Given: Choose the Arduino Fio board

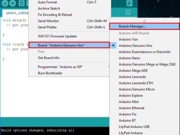Looking at the screenshot, I should 144,114.
